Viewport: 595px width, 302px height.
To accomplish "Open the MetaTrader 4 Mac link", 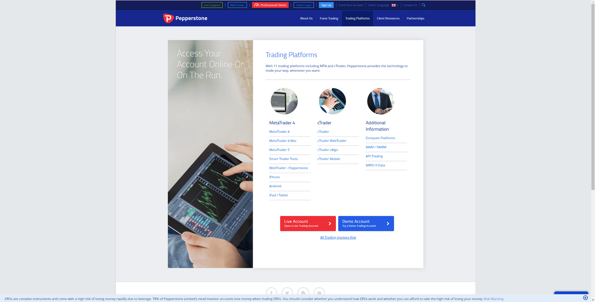I will pos(283,141).
